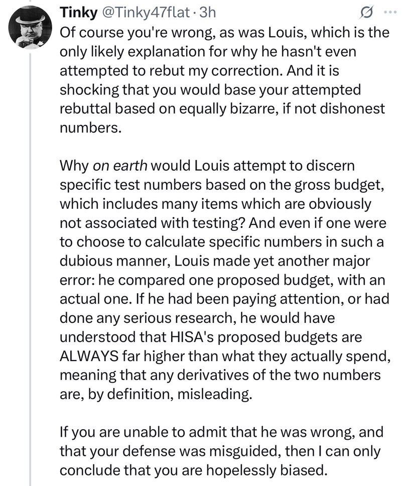Open the Tinky display name link
The height and width of the screenshot is (486, 407).
78,12
